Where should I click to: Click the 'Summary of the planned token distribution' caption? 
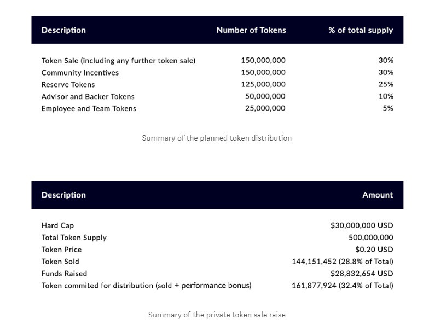(217, 138)
